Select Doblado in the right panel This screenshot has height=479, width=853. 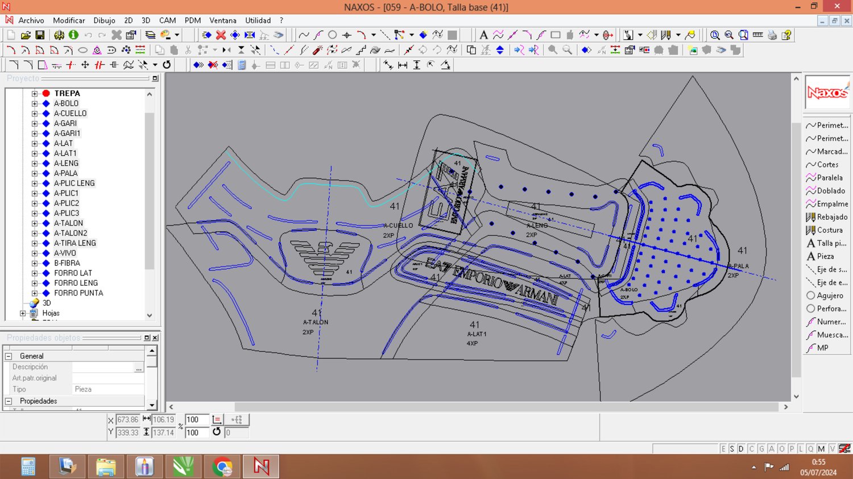pos(826,191)
